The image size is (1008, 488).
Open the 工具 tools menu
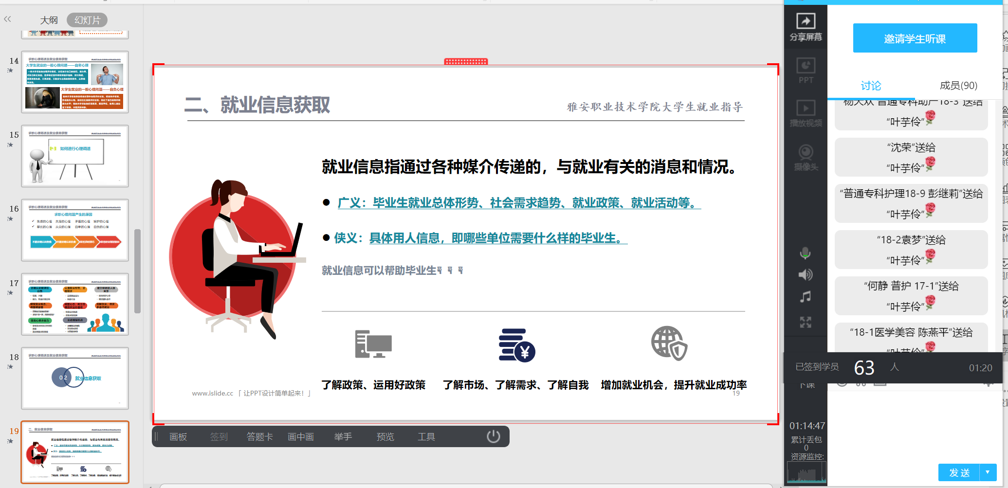426,437
